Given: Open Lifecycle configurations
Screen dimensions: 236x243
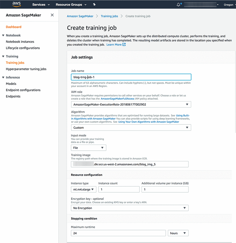Looking at the screenshot, I should pos(23,48).
